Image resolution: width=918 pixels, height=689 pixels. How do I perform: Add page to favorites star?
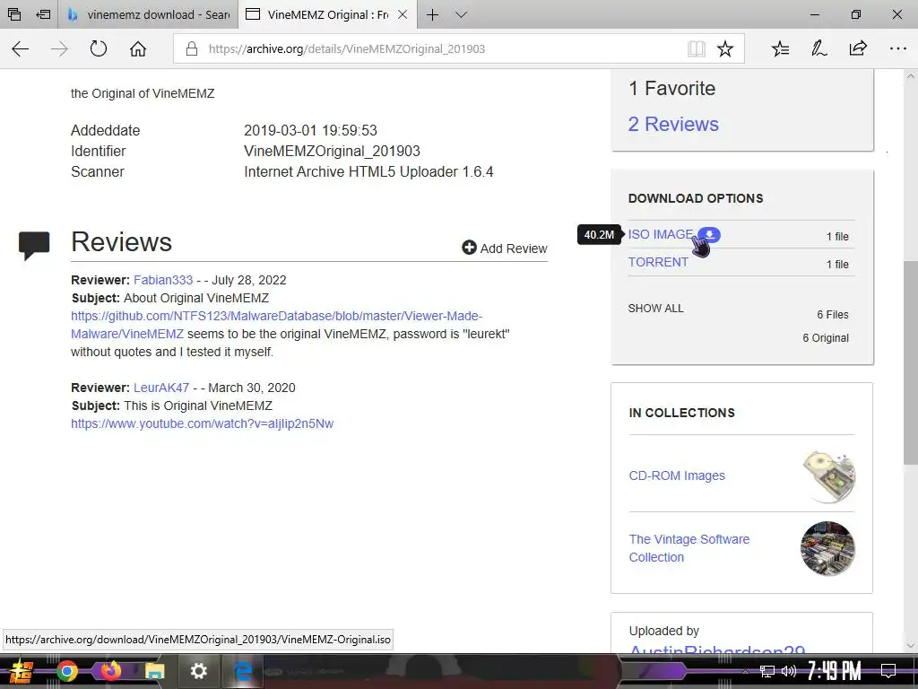click(x=724, y=48)
